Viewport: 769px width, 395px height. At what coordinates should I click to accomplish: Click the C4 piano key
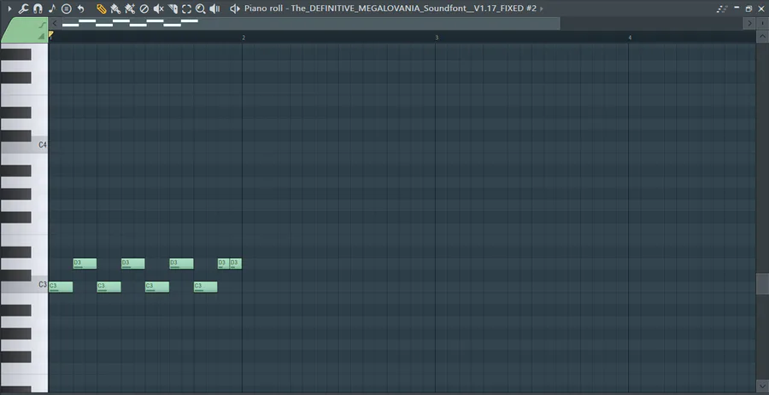[24, 145]
